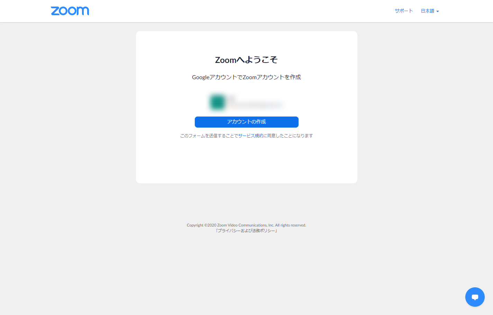Click the Copyright ©2020 Zoom Video Communications text
This screenshot has width=493, height=315.
pyautogui.click(x=246, y=225)
